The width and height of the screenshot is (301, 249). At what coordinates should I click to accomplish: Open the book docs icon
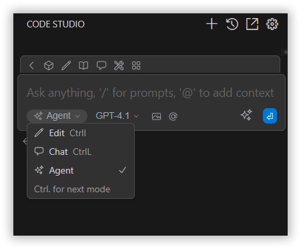coord(83,65)
